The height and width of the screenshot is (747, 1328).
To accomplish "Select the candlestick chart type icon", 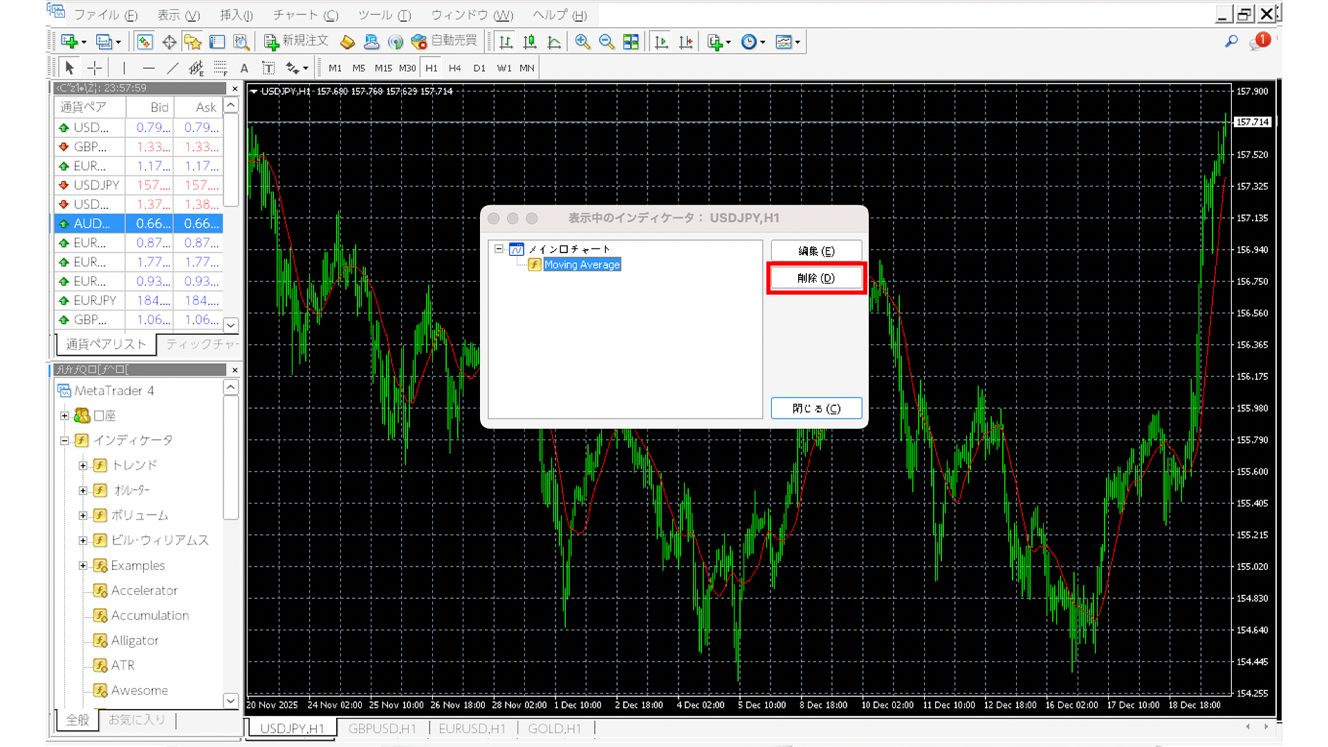I will (x=530, y=42).
